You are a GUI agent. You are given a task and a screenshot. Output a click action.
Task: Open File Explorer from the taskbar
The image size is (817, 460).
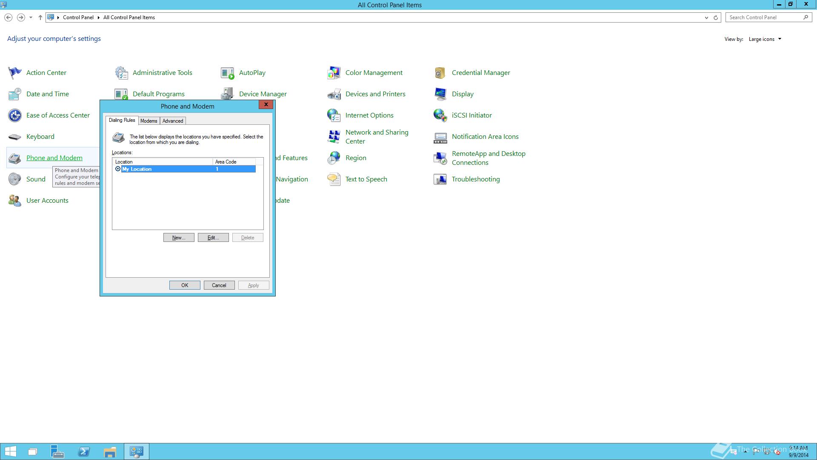coord(110,451)
